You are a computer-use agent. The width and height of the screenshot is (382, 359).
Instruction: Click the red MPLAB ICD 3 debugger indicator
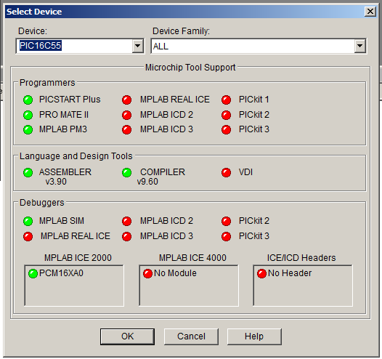click(126, 236)
